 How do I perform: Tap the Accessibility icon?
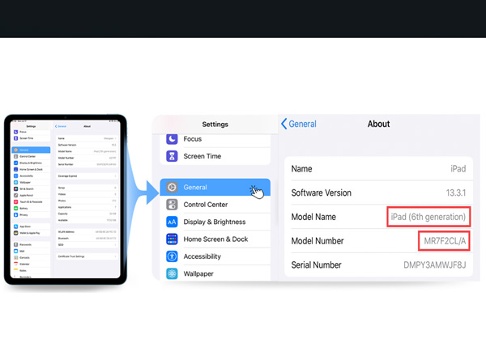point(172,256)
